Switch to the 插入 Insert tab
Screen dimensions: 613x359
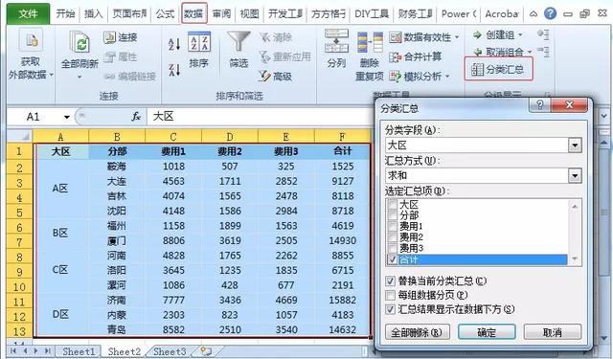coord(94,14)
